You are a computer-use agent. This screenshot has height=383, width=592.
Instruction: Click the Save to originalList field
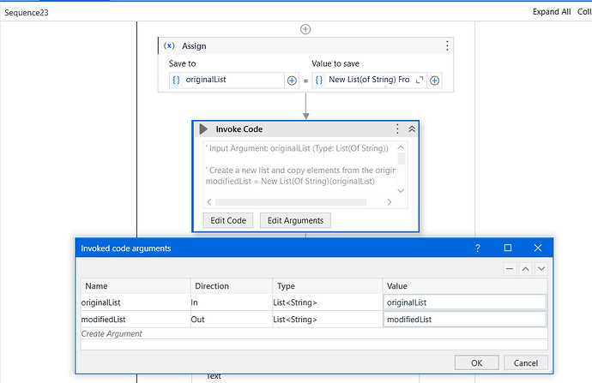coord(227,80)
